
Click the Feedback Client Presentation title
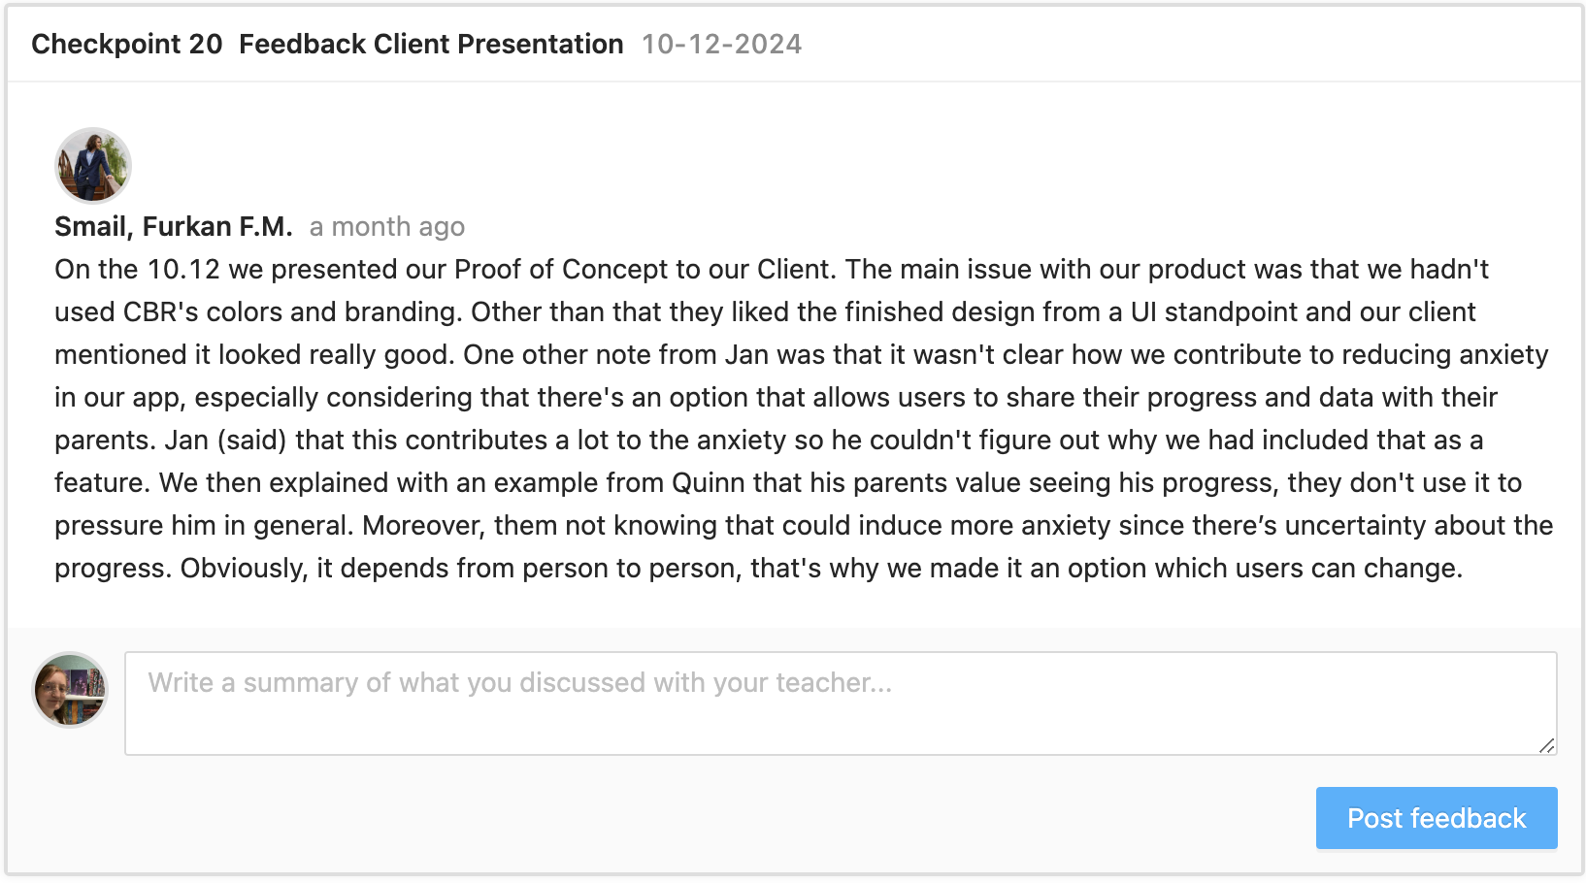click(x=431, y=45)
